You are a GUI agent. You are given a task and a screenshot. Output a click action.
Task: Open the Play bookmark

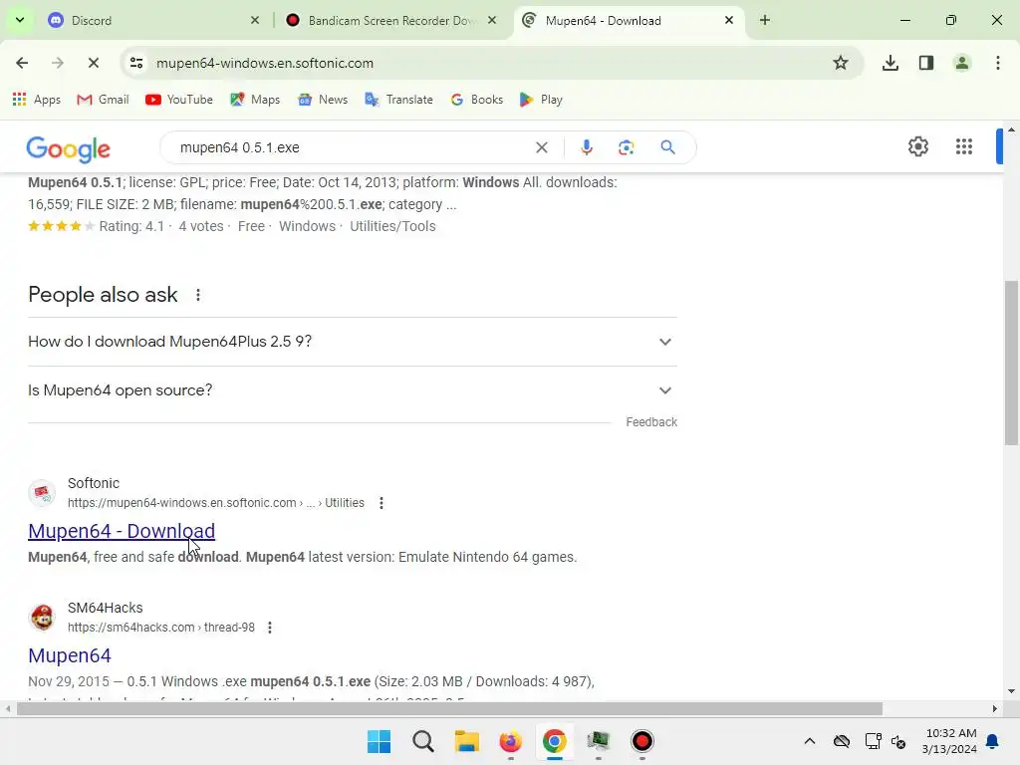541,100
